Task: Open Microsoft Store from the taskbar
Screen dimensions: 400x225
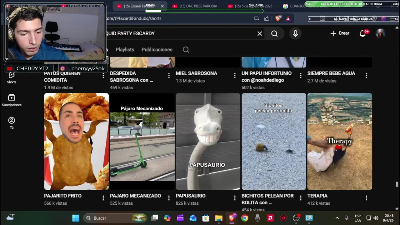Action: tap(206, 218)
